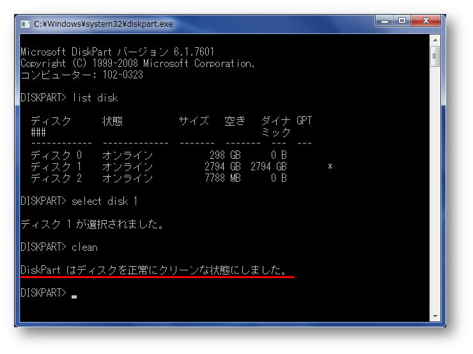Click the GPT column header
Viewport: 473px width, 354px height.
pyautogui.click(x=304, y=121)
